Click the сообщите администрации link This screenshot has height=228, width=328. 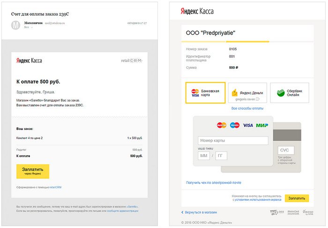(123, 211)
